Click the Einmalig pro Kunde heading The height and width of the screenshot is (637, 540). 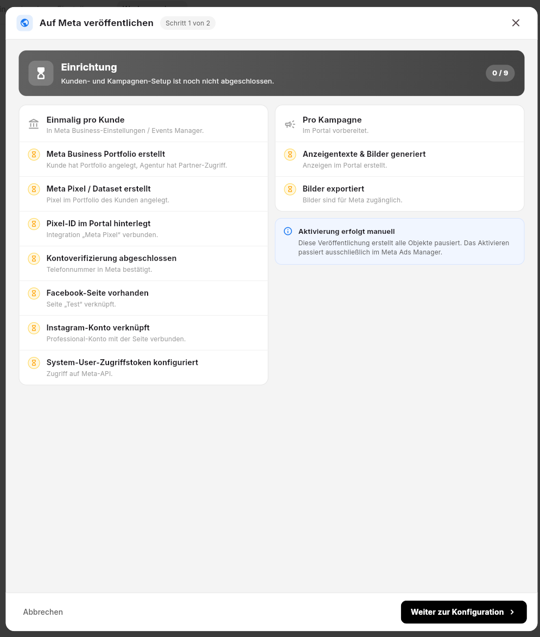tap(85, 120)
